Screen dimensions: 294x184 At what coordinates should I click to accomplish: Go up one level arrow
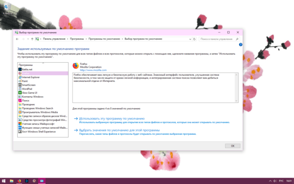click(x=32, y=39)
